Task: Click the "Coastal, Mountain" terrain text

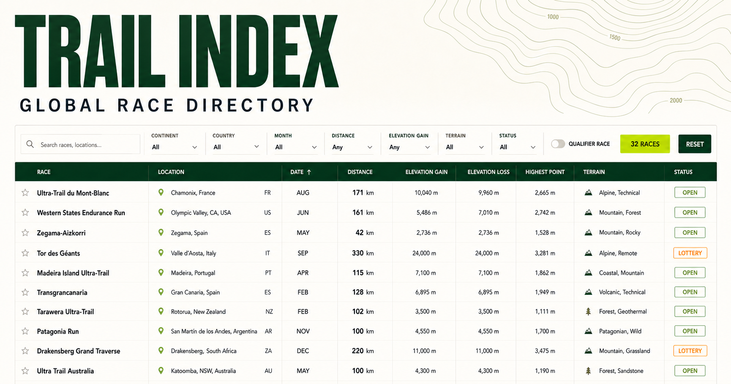Action: click(622, 273)
